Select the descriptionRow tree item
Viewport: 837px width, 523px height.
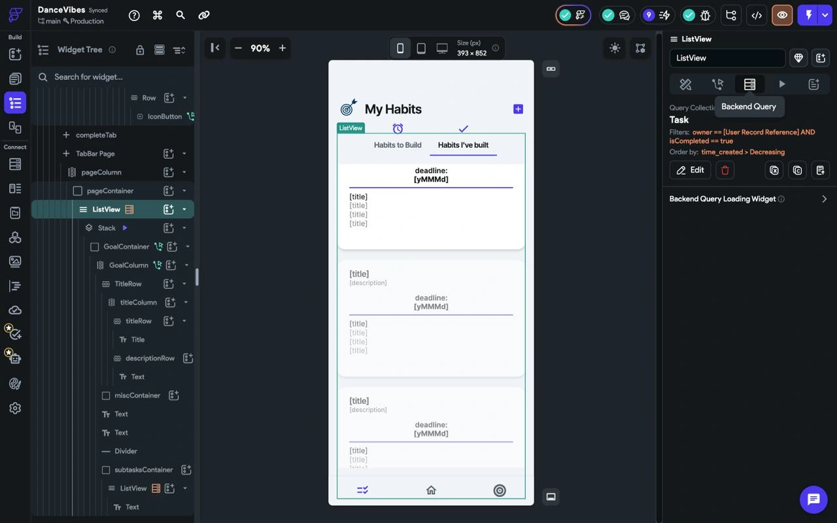tap(150, 358)
